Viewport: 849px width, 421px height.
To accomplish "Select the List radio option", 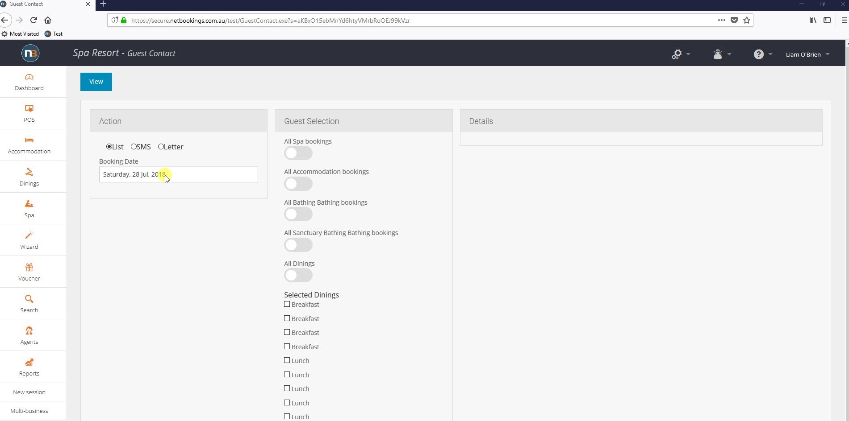I will (x=109, y=147).
